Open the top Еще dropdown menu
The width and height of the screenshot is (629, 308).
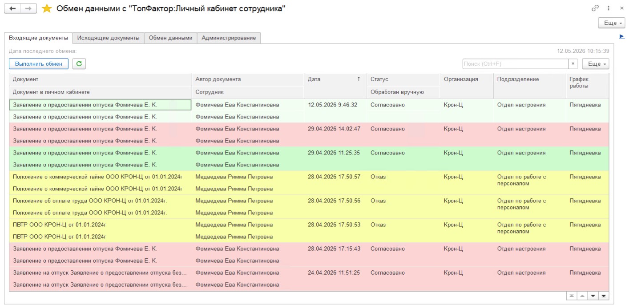612,23
